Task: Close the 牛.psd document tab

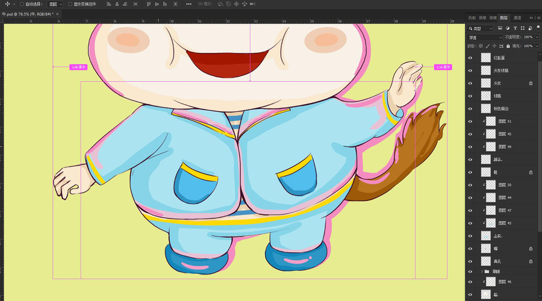Action: pyautogui.click(x=57, y=14)
